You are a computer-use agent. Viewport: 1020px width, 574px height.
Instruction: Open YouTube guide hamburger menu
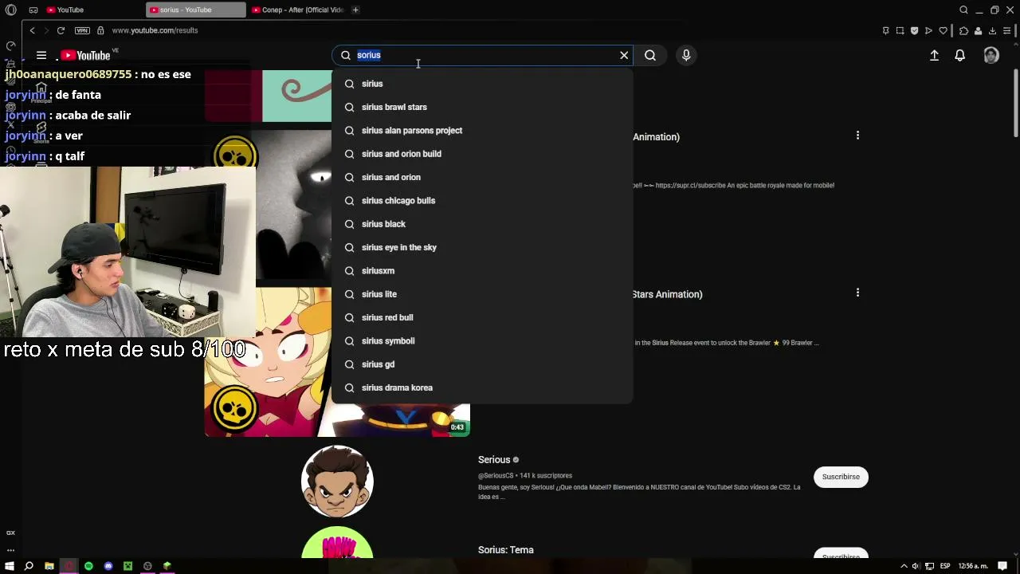click(x=41, y=55)
